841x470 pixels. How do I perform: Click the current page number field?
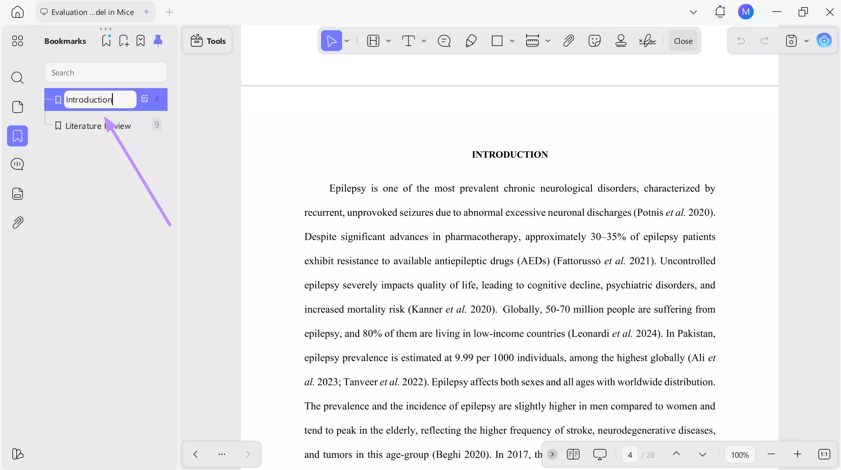click(630, 455)
